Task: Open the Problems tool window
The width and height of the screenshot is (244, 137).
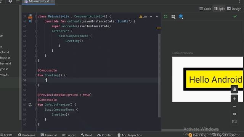Action: (27, 135)
